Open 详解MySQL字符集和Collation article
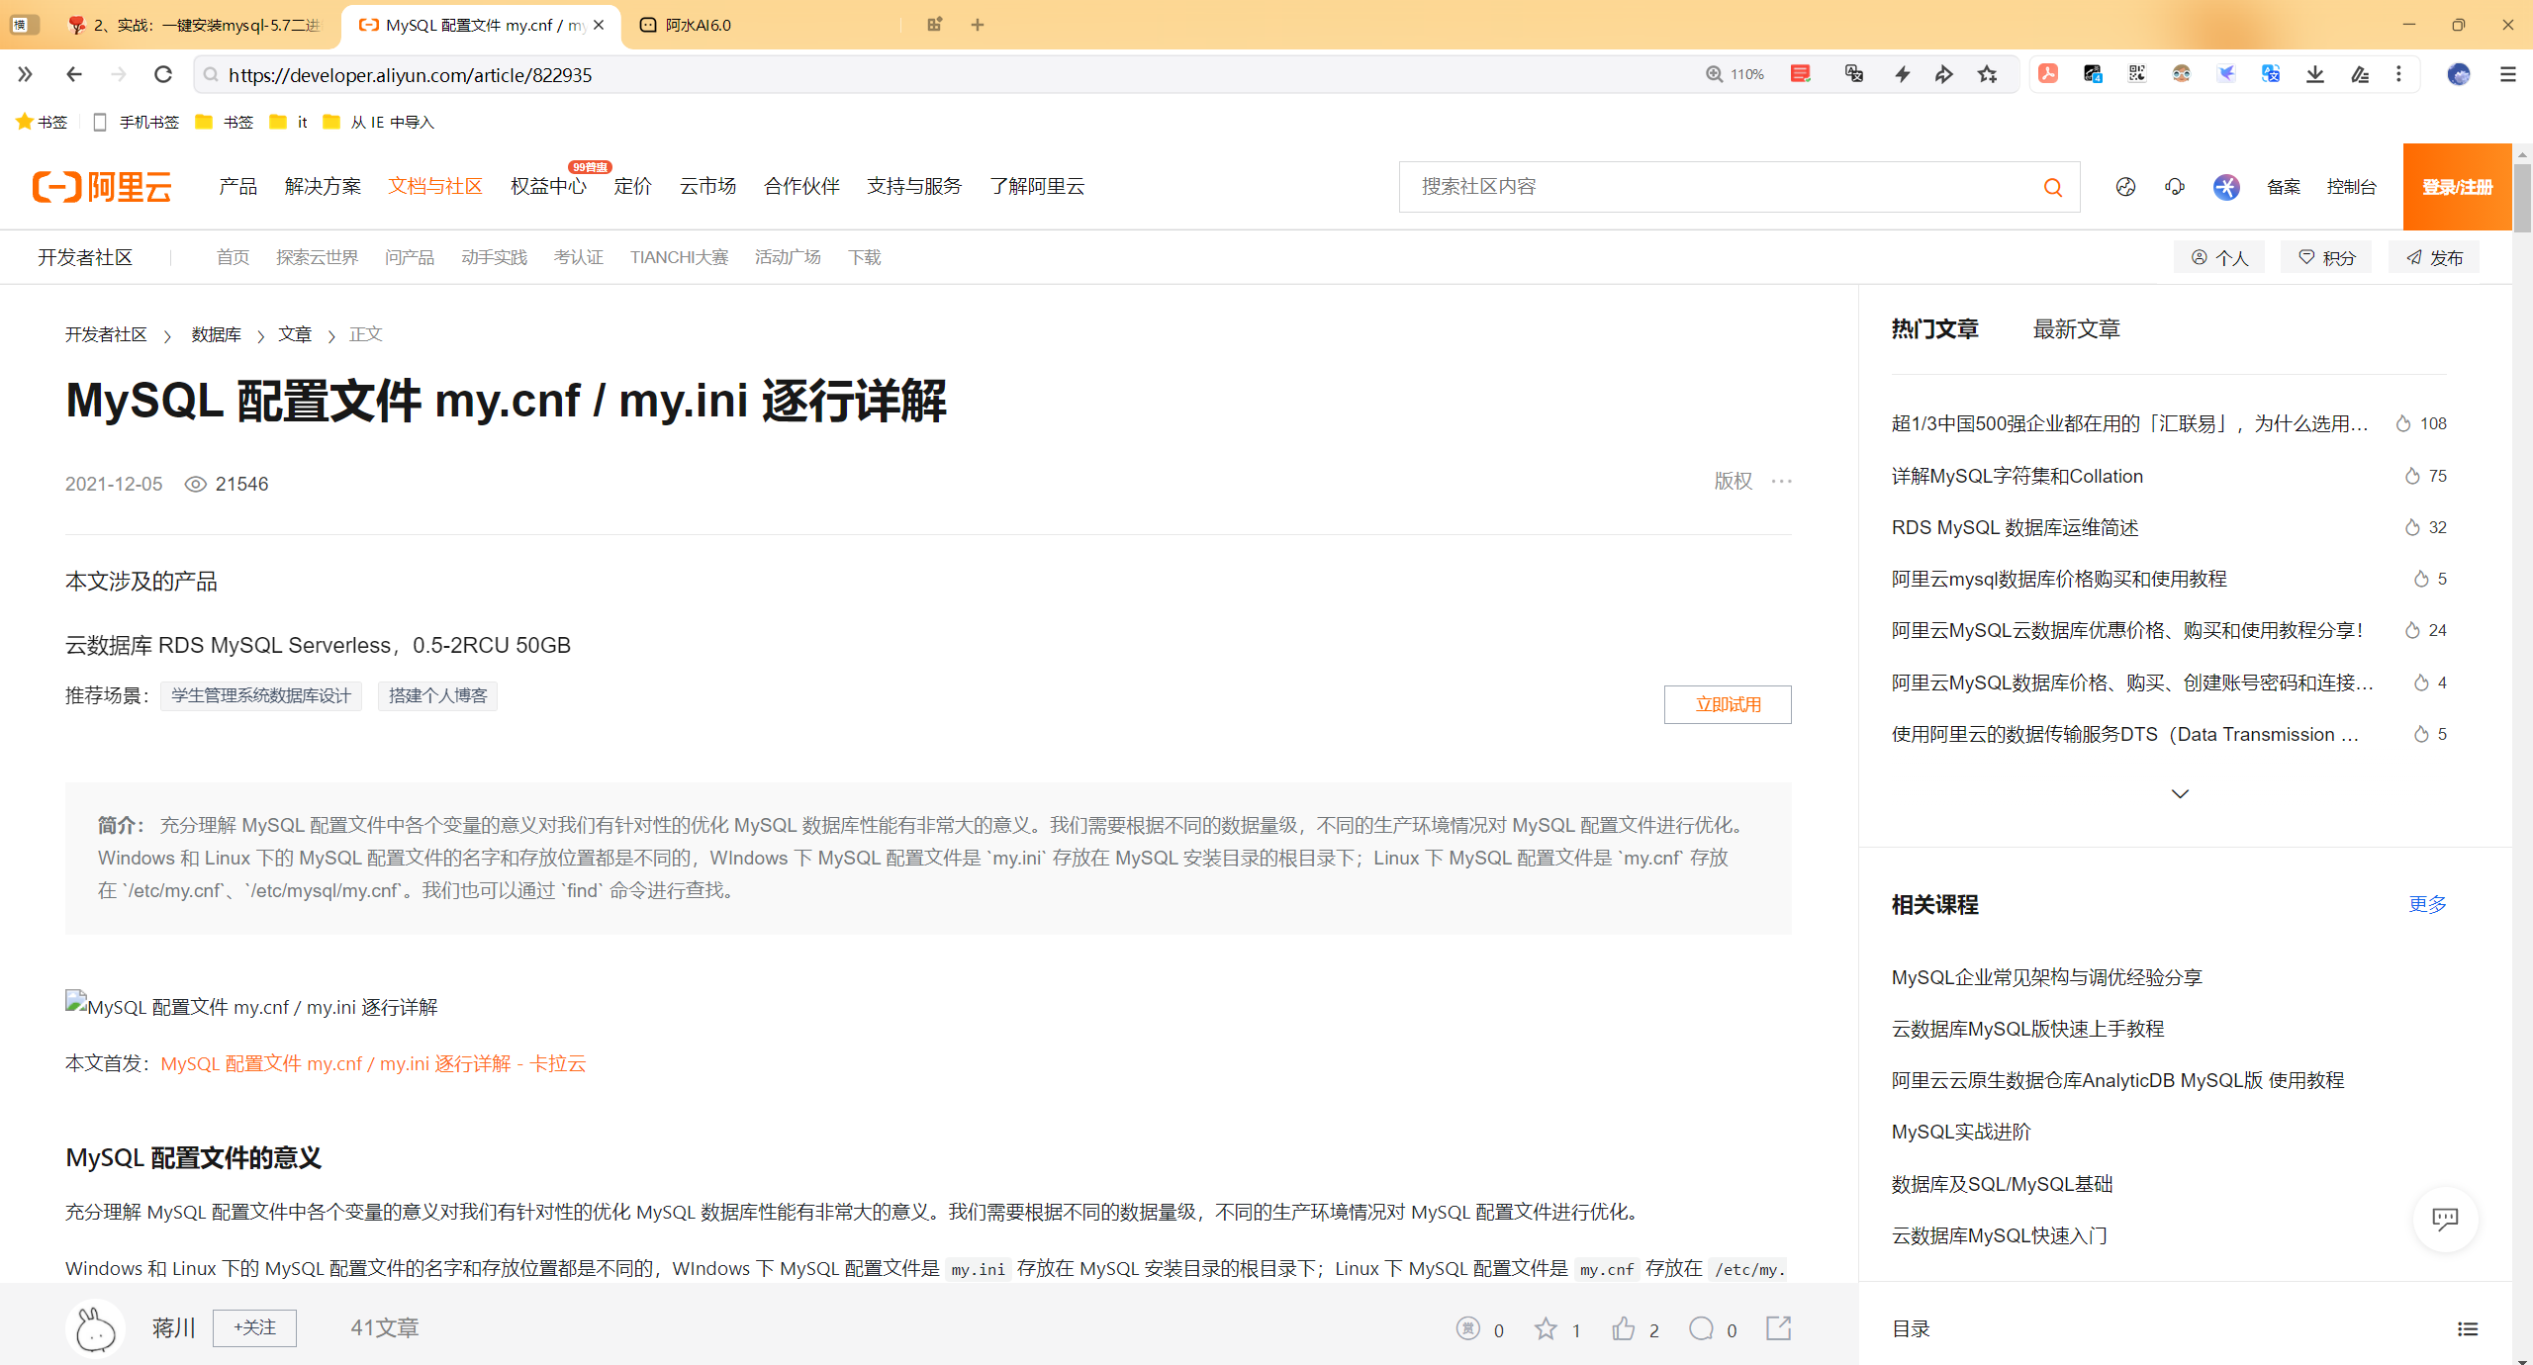 pyautogui.click(x=2017, y=476)
